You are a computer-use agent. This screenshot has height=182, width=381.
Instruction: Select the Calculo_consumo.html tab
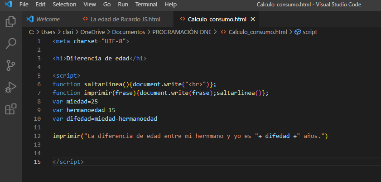click(x=216, y=19)
